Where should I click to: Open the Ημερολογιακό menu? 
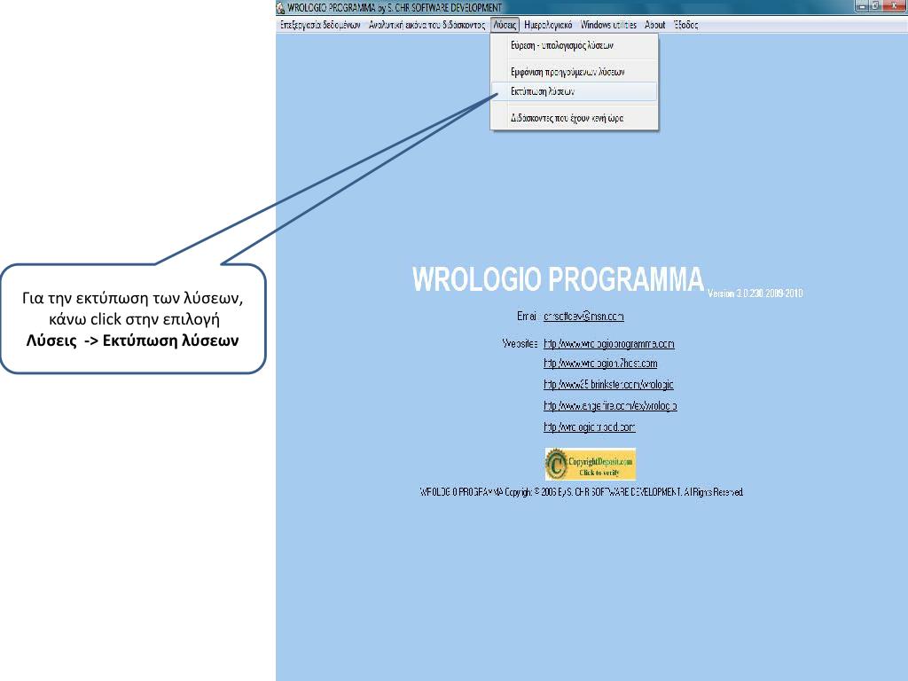[x=548, y=25]
